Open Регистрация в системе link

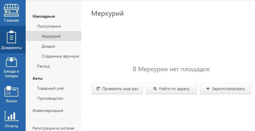point(53,128)
